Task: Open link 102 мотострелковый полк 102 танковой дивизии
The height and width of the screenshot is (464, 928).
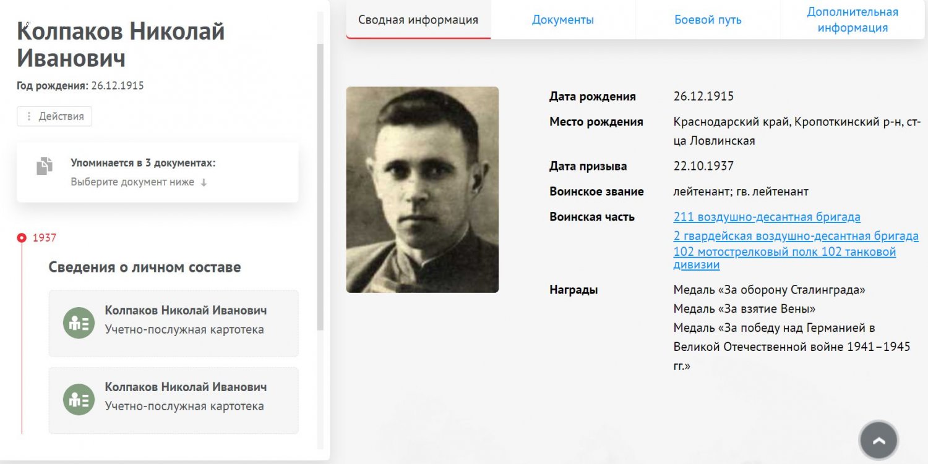Action: 784,258
